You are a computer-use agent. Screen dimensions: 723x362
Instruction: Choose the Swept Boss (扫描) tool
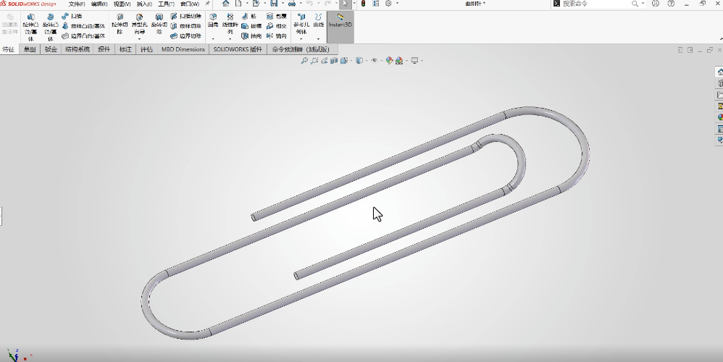pos(72,16)
